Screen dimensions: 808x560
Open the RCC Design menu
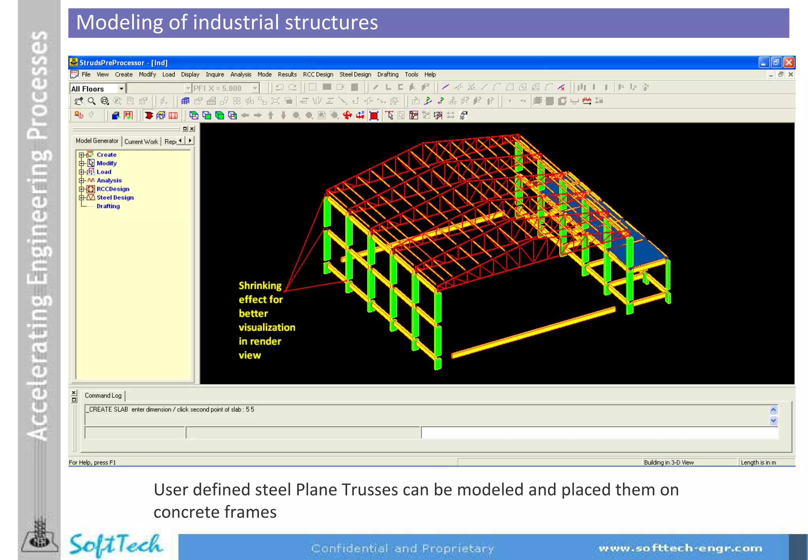coord(318,74)
